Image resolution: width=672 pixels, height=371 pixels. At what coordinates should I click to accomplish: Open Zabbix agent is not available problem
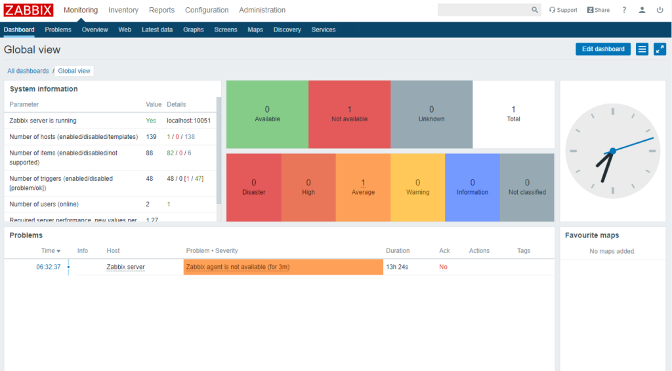click(238, 267)
